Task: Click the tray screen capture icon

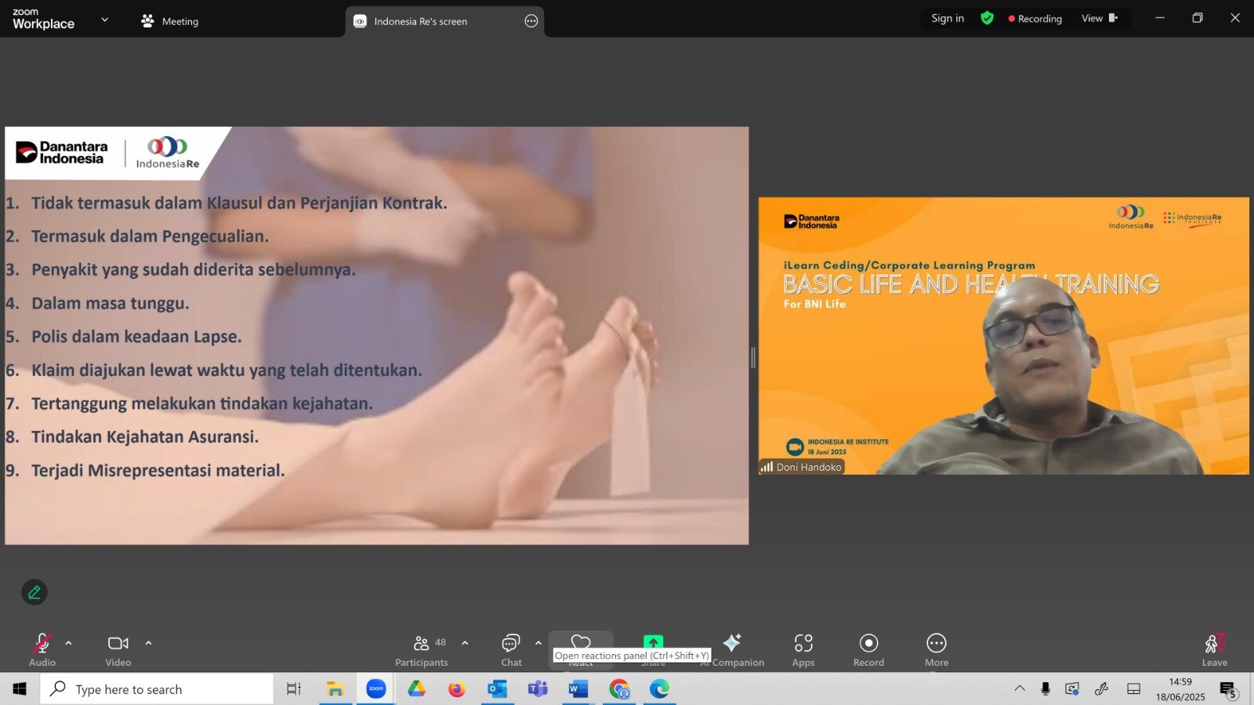Action: [1072, 689]
